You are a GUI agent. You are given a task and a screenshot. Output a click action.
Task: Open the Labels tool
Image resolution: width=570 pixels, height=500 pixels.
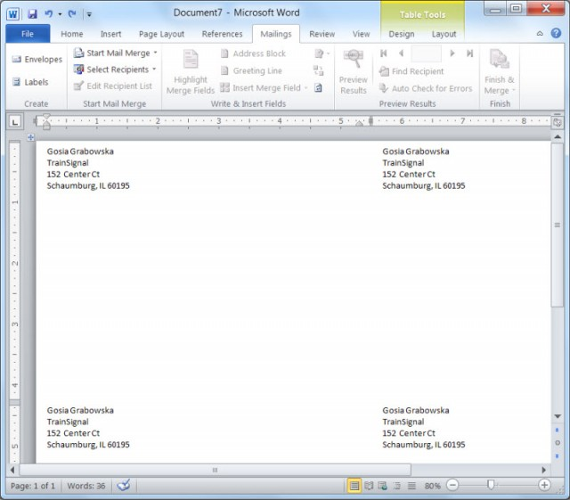click(x=30, y=82)
